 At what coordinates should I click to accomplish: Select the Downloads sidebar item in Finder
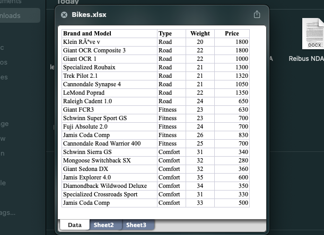point(20,15)
